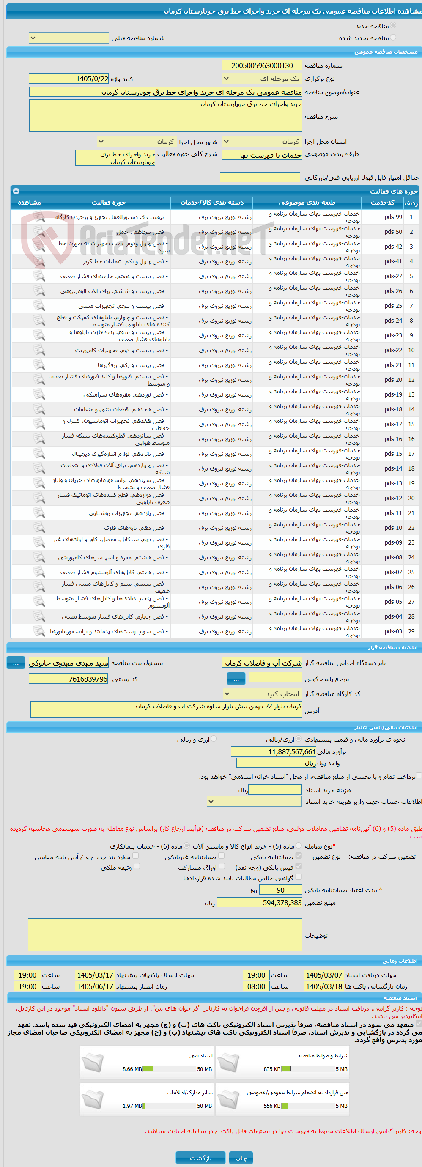Open view magnifier for row pds-03
The height and width of the screenshot is (1167, 422).
(x=39, y=631)
